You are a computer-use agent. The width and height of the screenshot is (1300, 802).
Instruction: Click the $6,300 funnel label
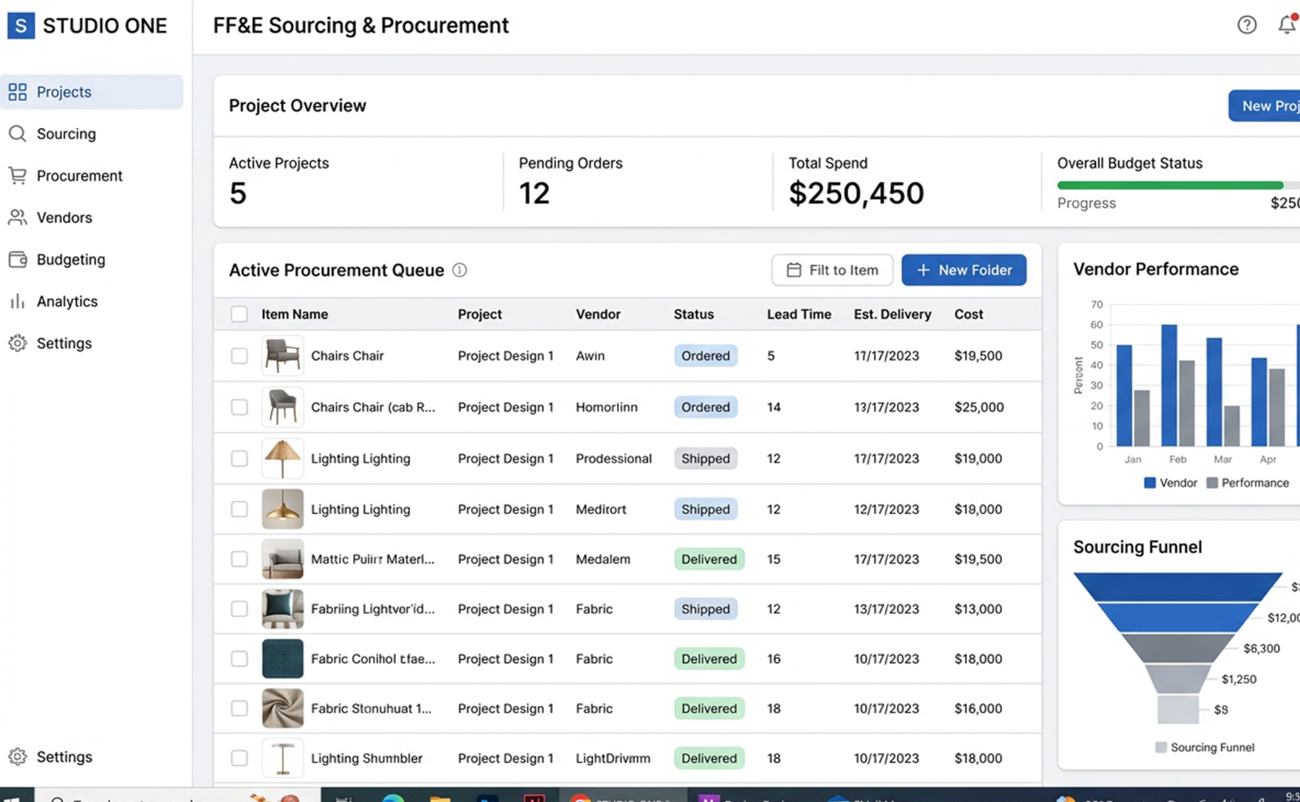1262,649
